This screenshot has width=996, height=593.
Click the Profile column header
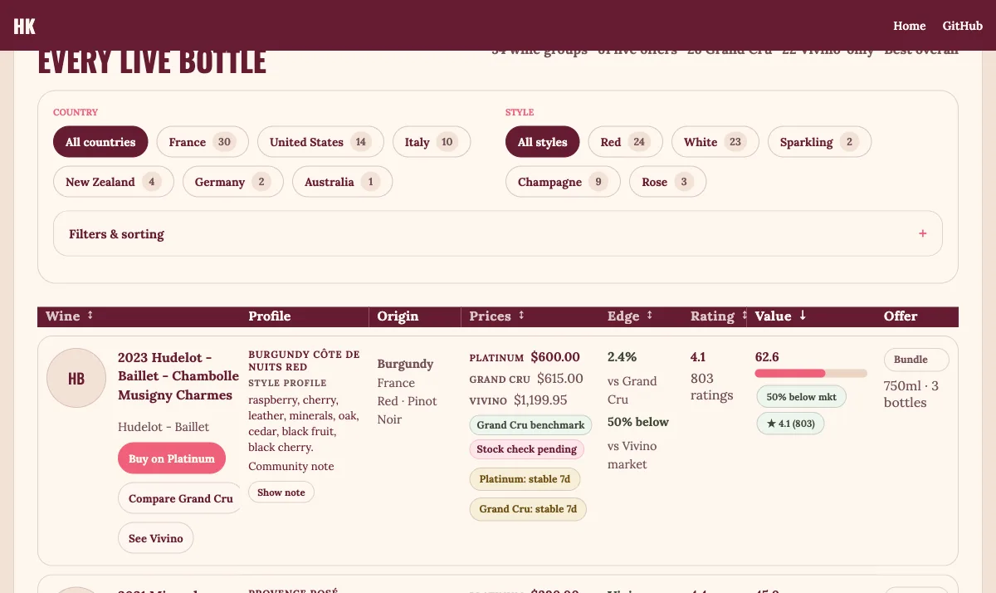coord(270,316)
